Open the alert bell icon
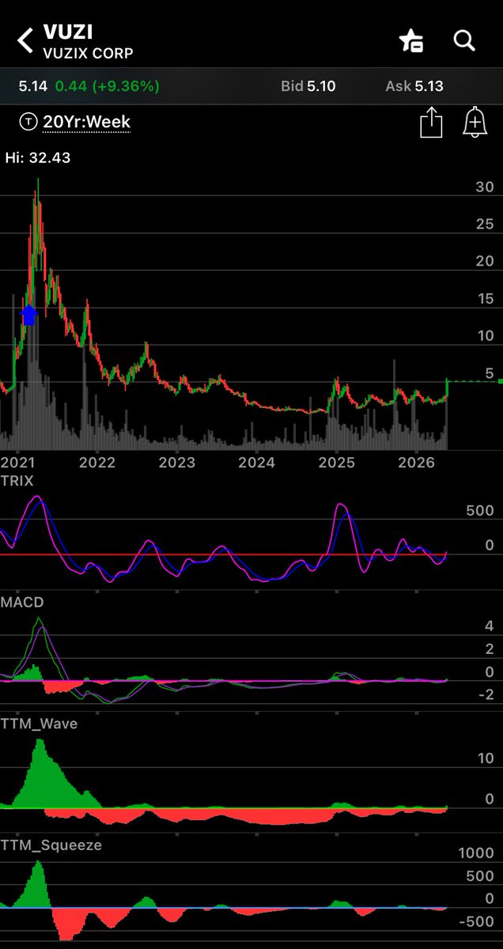The width and height of the screenshot is (503, 949). click(x=475, y=123)
